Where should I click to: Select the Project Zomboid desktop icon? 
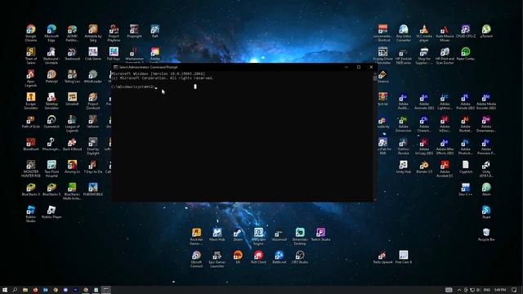click(93, 100)
